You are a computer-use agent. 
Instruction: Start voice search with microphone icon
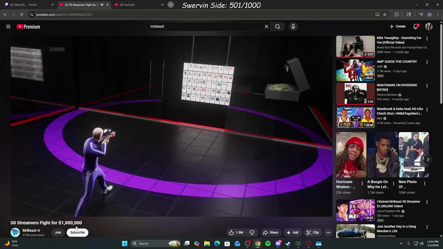[x=293, y=27]
